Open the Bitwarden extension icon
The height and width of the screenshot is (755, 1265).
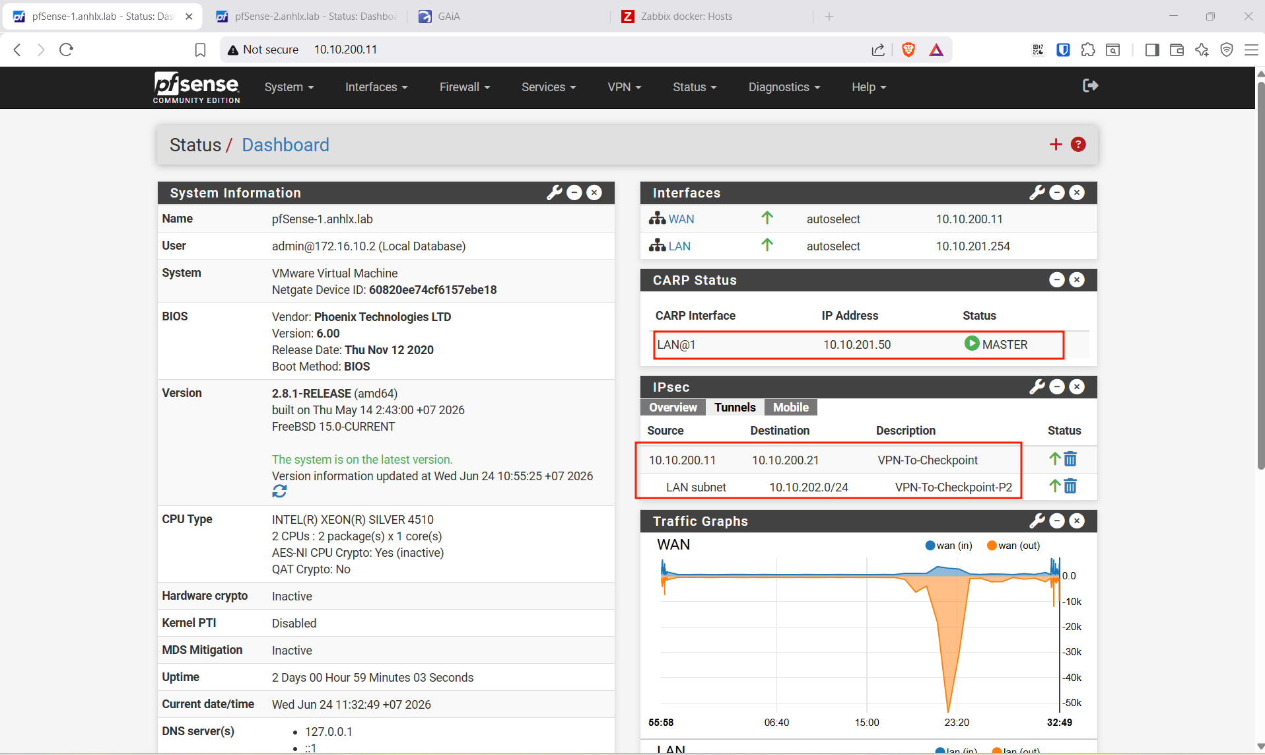(1063, 50)
